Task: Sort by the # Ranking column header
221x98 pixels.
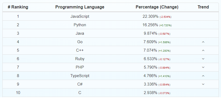Action: (18, 7)
